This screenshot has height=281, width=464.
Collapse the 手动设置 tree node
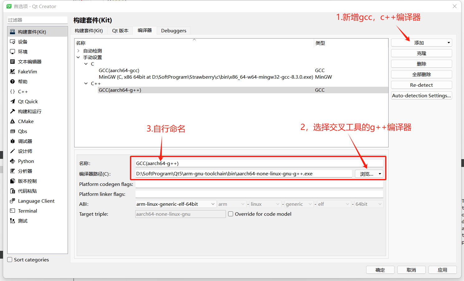[x=78, y=57]
